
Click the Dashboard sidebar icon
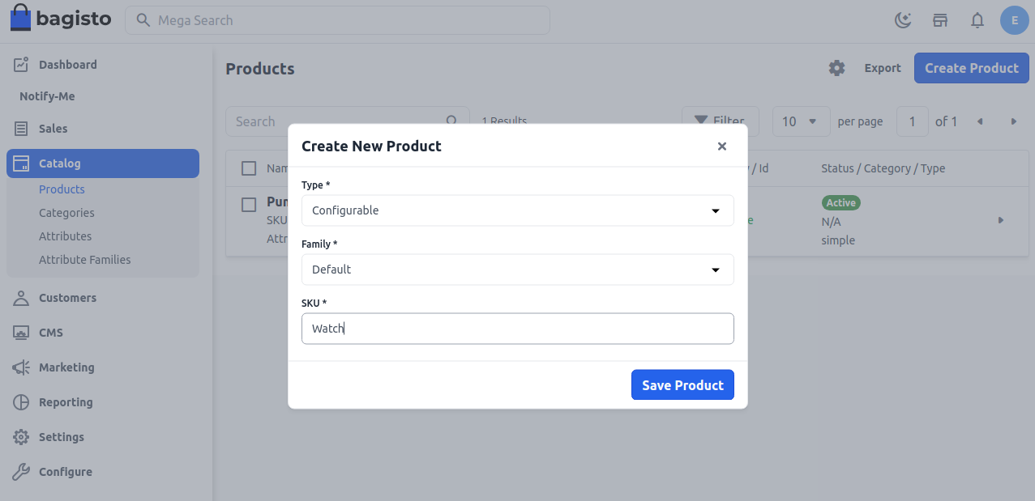tap(22, 65)
